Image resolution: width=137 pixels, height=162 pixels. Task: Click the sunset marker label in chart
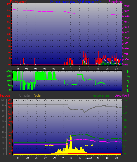tap(89, 145)
